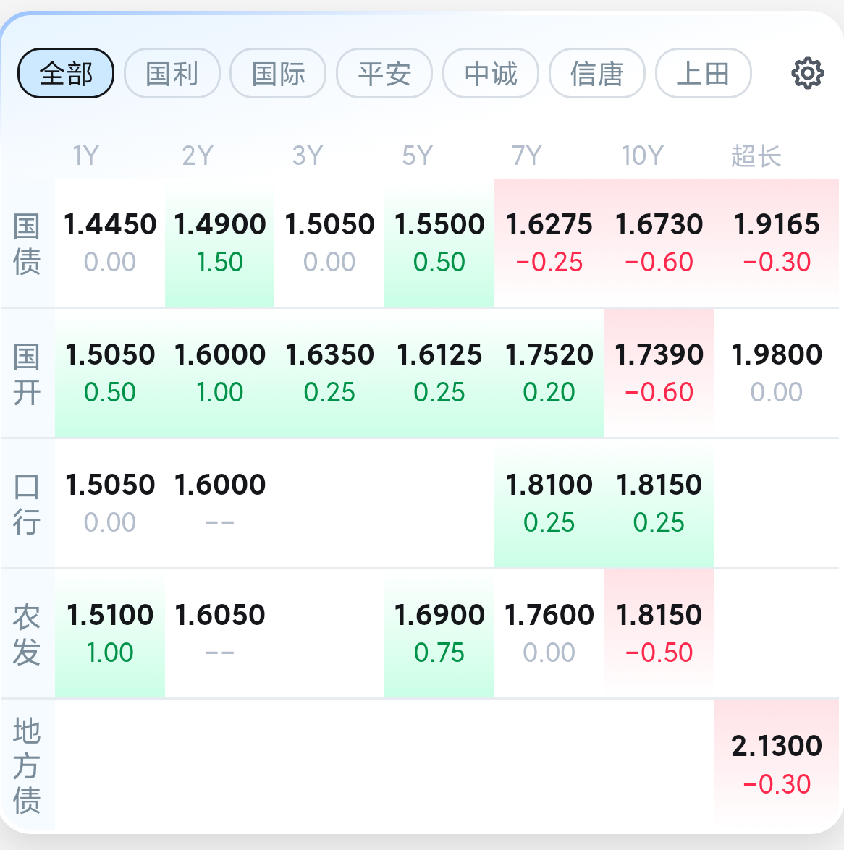The height and width of the screenshot is (850, 844).
Task: Select the 上田 tab
Action: (x=704, y=73)
